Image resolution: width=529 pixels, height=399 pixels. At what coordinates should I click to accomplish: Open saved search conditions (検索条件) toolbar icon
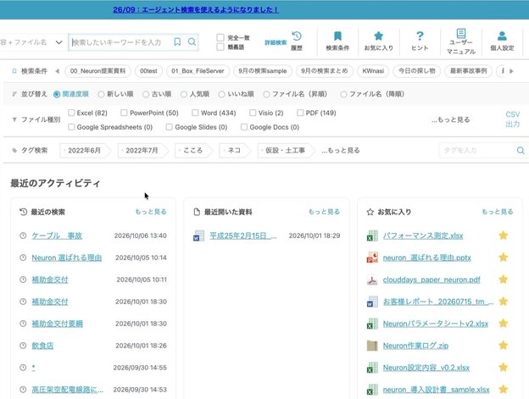click(337, 36)
